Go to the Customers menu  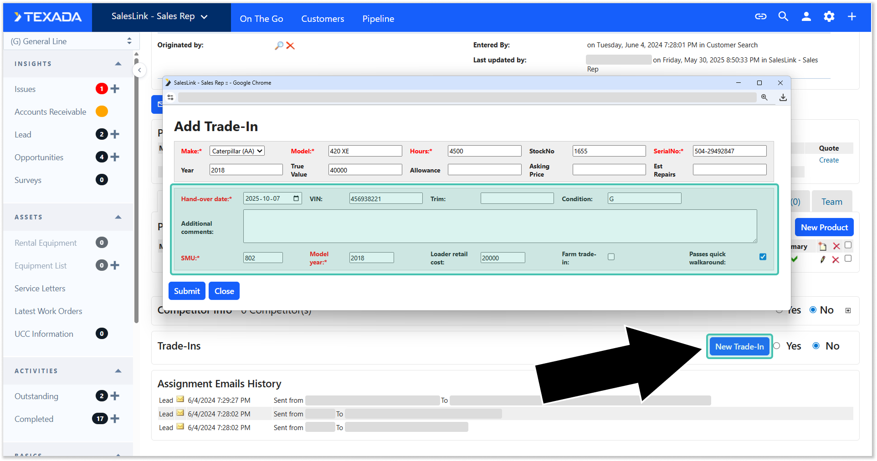(x=323, y=19)
